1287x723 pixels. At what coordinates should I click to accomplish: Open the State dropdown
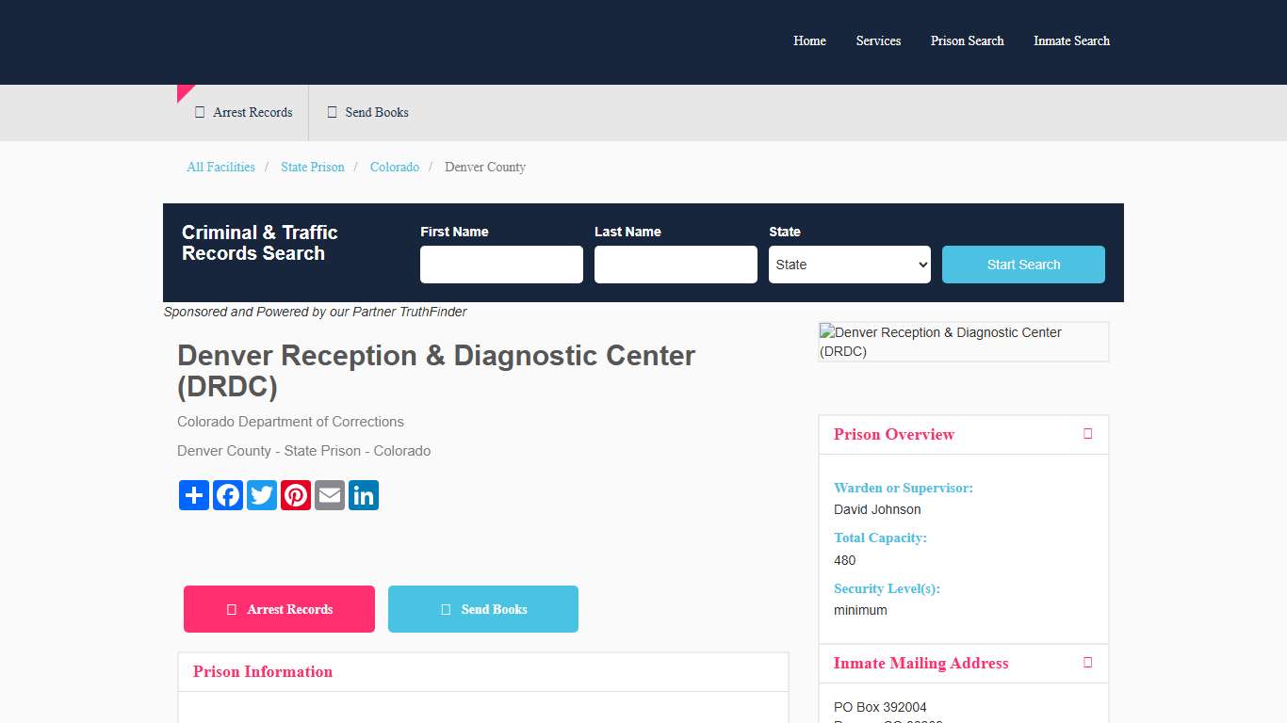849,265
